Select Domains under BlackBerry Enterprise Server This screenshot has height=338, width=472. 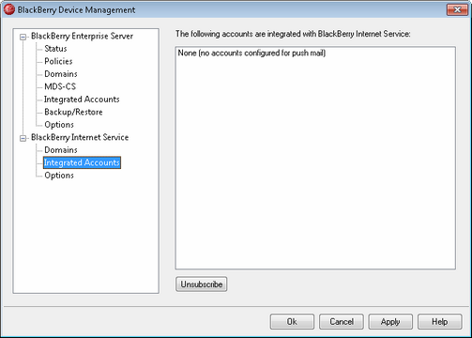coord(61,74)
